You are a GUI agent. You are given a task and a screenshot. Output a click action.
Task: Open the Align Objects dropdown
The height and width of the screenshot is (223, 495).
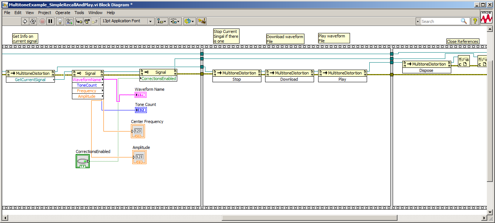tap(162, 21)
